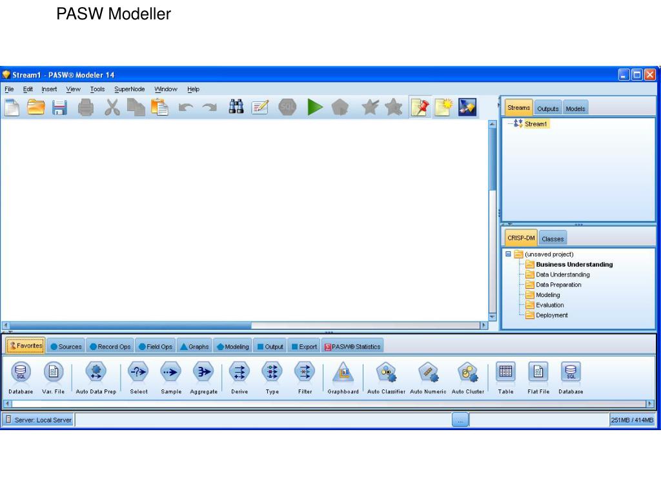The width and height of the screenshot is (661, 496).
Task: Click the Edit stream properties notepad icon
Action: click(x=260, y=107)
